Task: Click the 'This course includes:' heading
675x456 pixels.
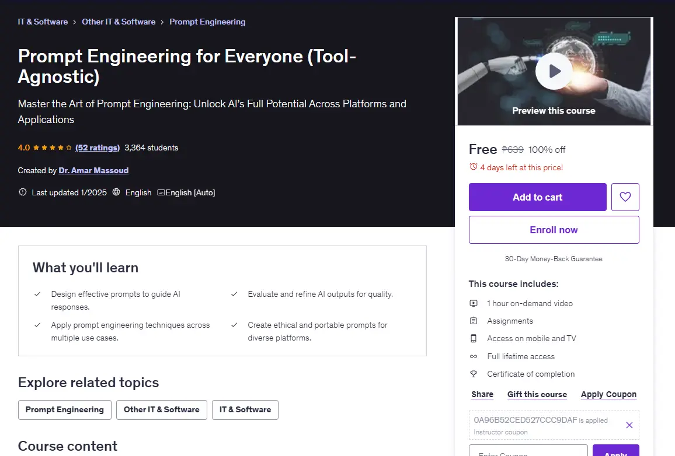Action: (x=514, y=283)
